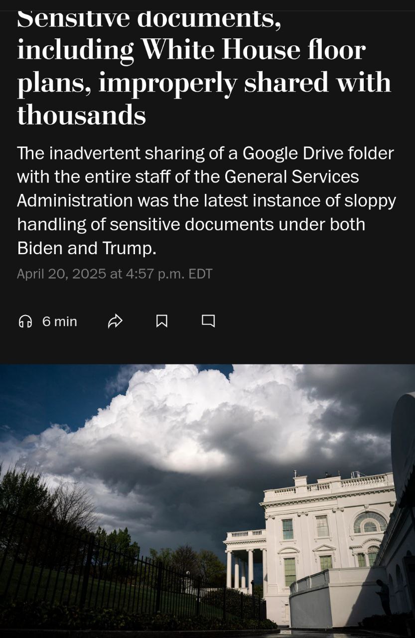Select the summary paragraph about Google Drive folder
The height and width of the screenshot is (638, 415).
[206, 200]
